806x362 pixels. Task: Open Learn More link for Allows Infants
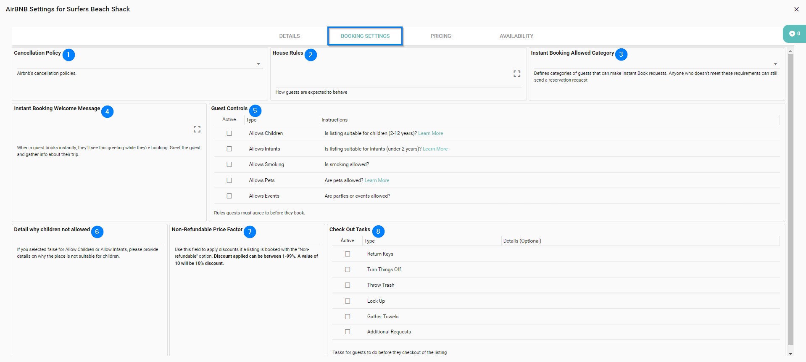[x=435, y=149]
